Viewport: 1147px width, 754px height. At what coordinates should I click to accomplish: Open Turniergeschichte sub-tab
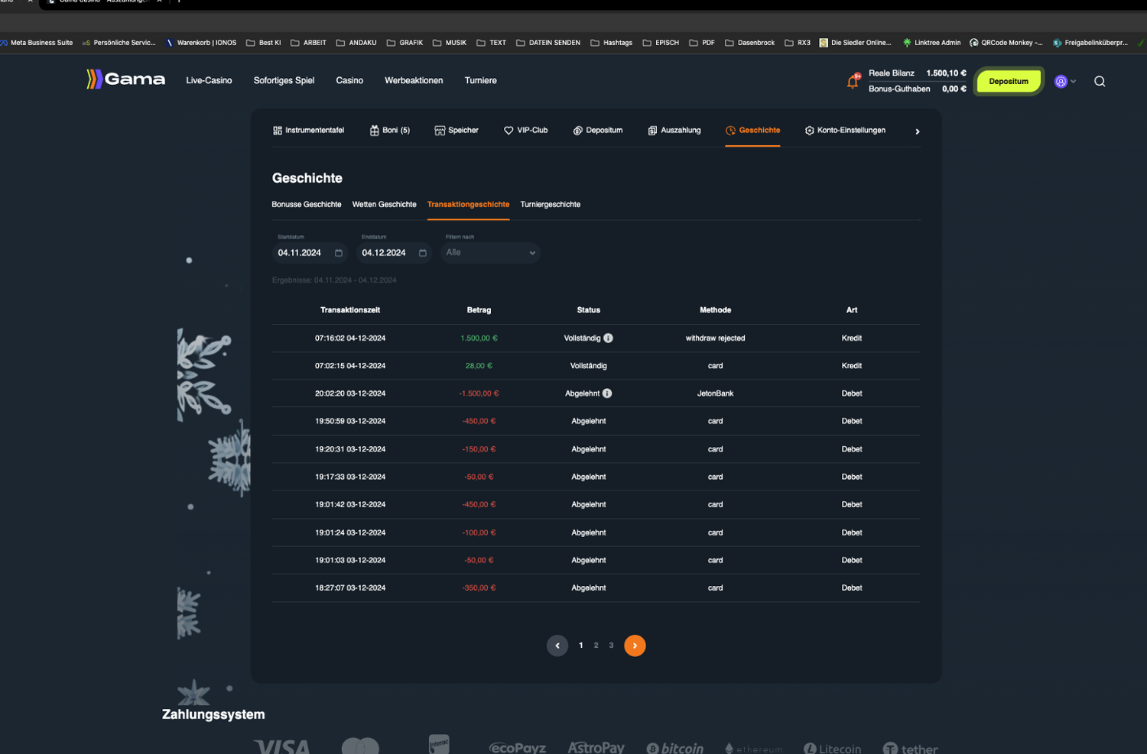pyautogui.click(x=550, y=205)
